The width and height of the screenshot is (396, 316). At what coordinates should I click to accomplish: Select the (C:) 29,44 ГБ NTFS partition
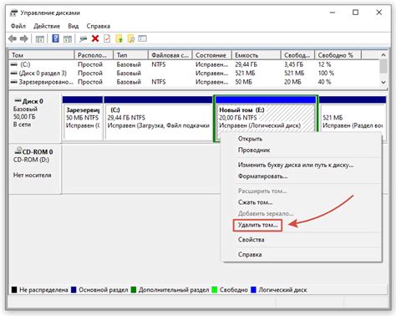tap(158, 119)
